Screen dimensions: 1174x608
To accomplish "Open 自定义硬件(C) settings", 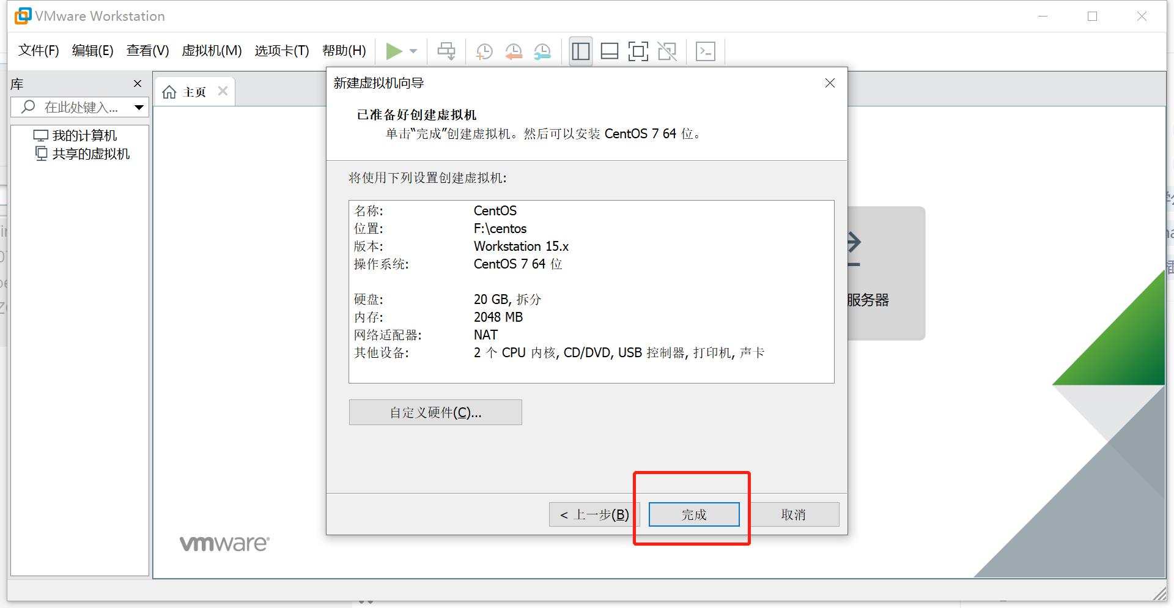I will (435, 412).
